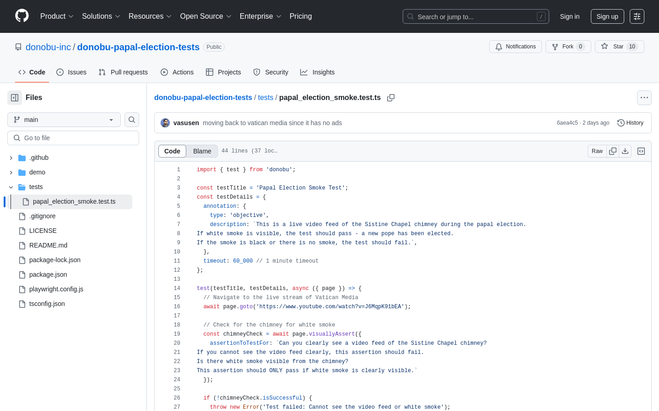Expand the Product menu
This screenshot has width=659, height=411.
57,16
